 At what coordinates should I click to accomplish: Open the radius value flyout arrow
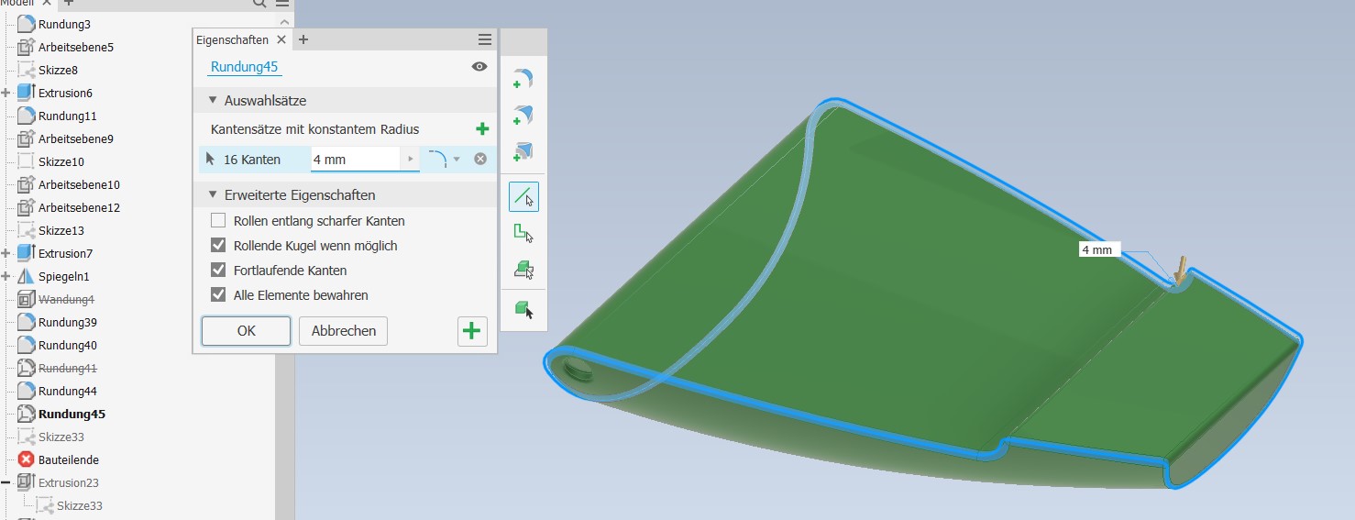[x=411, y=159]
